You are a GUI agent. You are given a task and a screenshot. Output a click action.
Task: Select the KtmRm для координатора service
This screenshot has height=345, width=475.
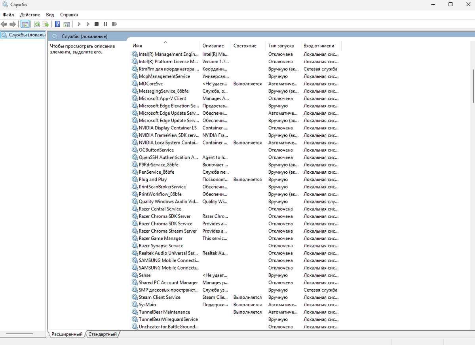tap(236, 69)
